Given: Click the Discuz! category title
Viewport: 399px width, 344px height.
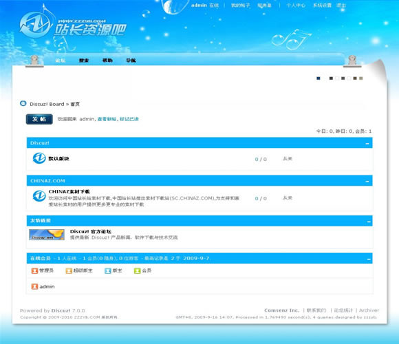Looking at the screenshot, I should coord(40,143).
